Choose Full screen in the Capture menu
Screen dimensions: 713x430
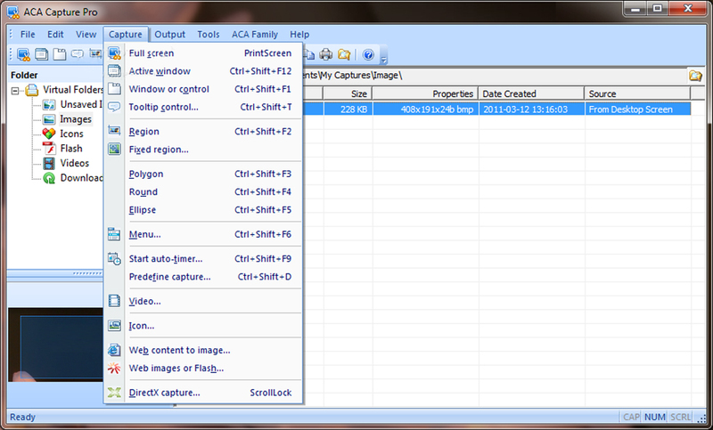point(203,53)
